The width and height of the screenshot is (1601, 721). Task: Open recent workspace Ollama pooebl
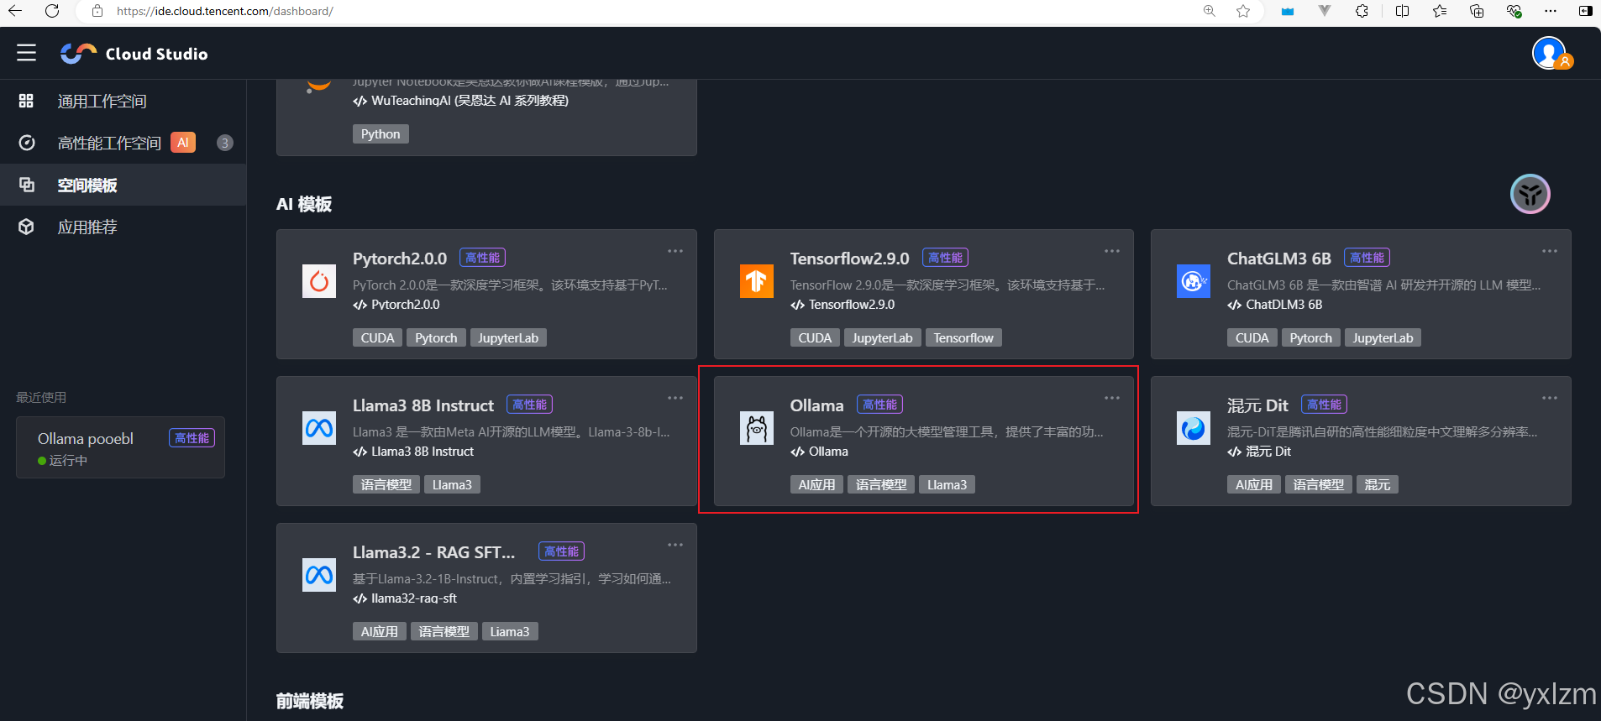click(120, 447)
